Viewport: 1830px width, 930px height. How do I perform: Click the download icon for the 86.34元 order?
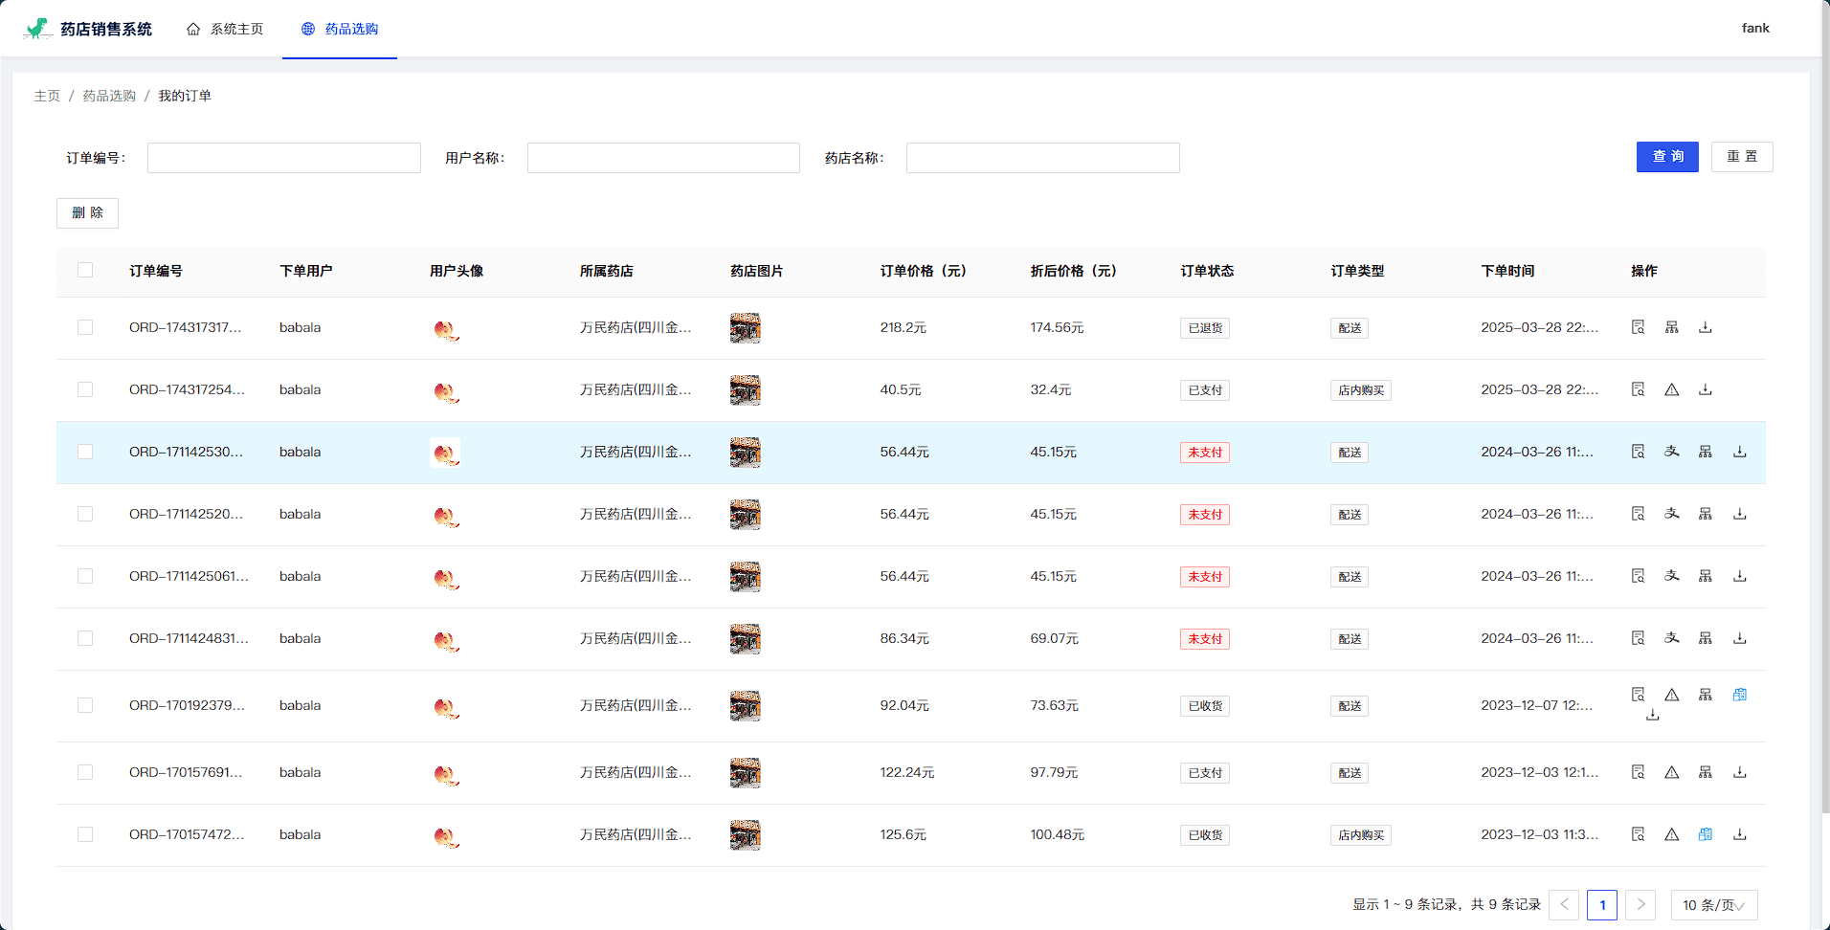pos(1739,638)
